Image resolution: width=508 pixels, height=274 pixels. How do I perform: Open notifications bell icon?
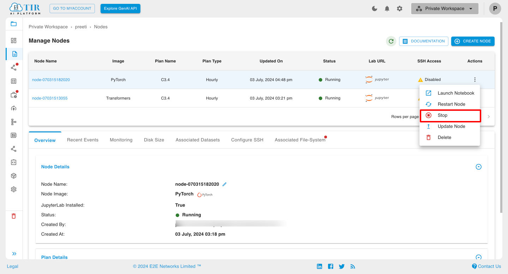pyautogui.click(x=387, y=8)
